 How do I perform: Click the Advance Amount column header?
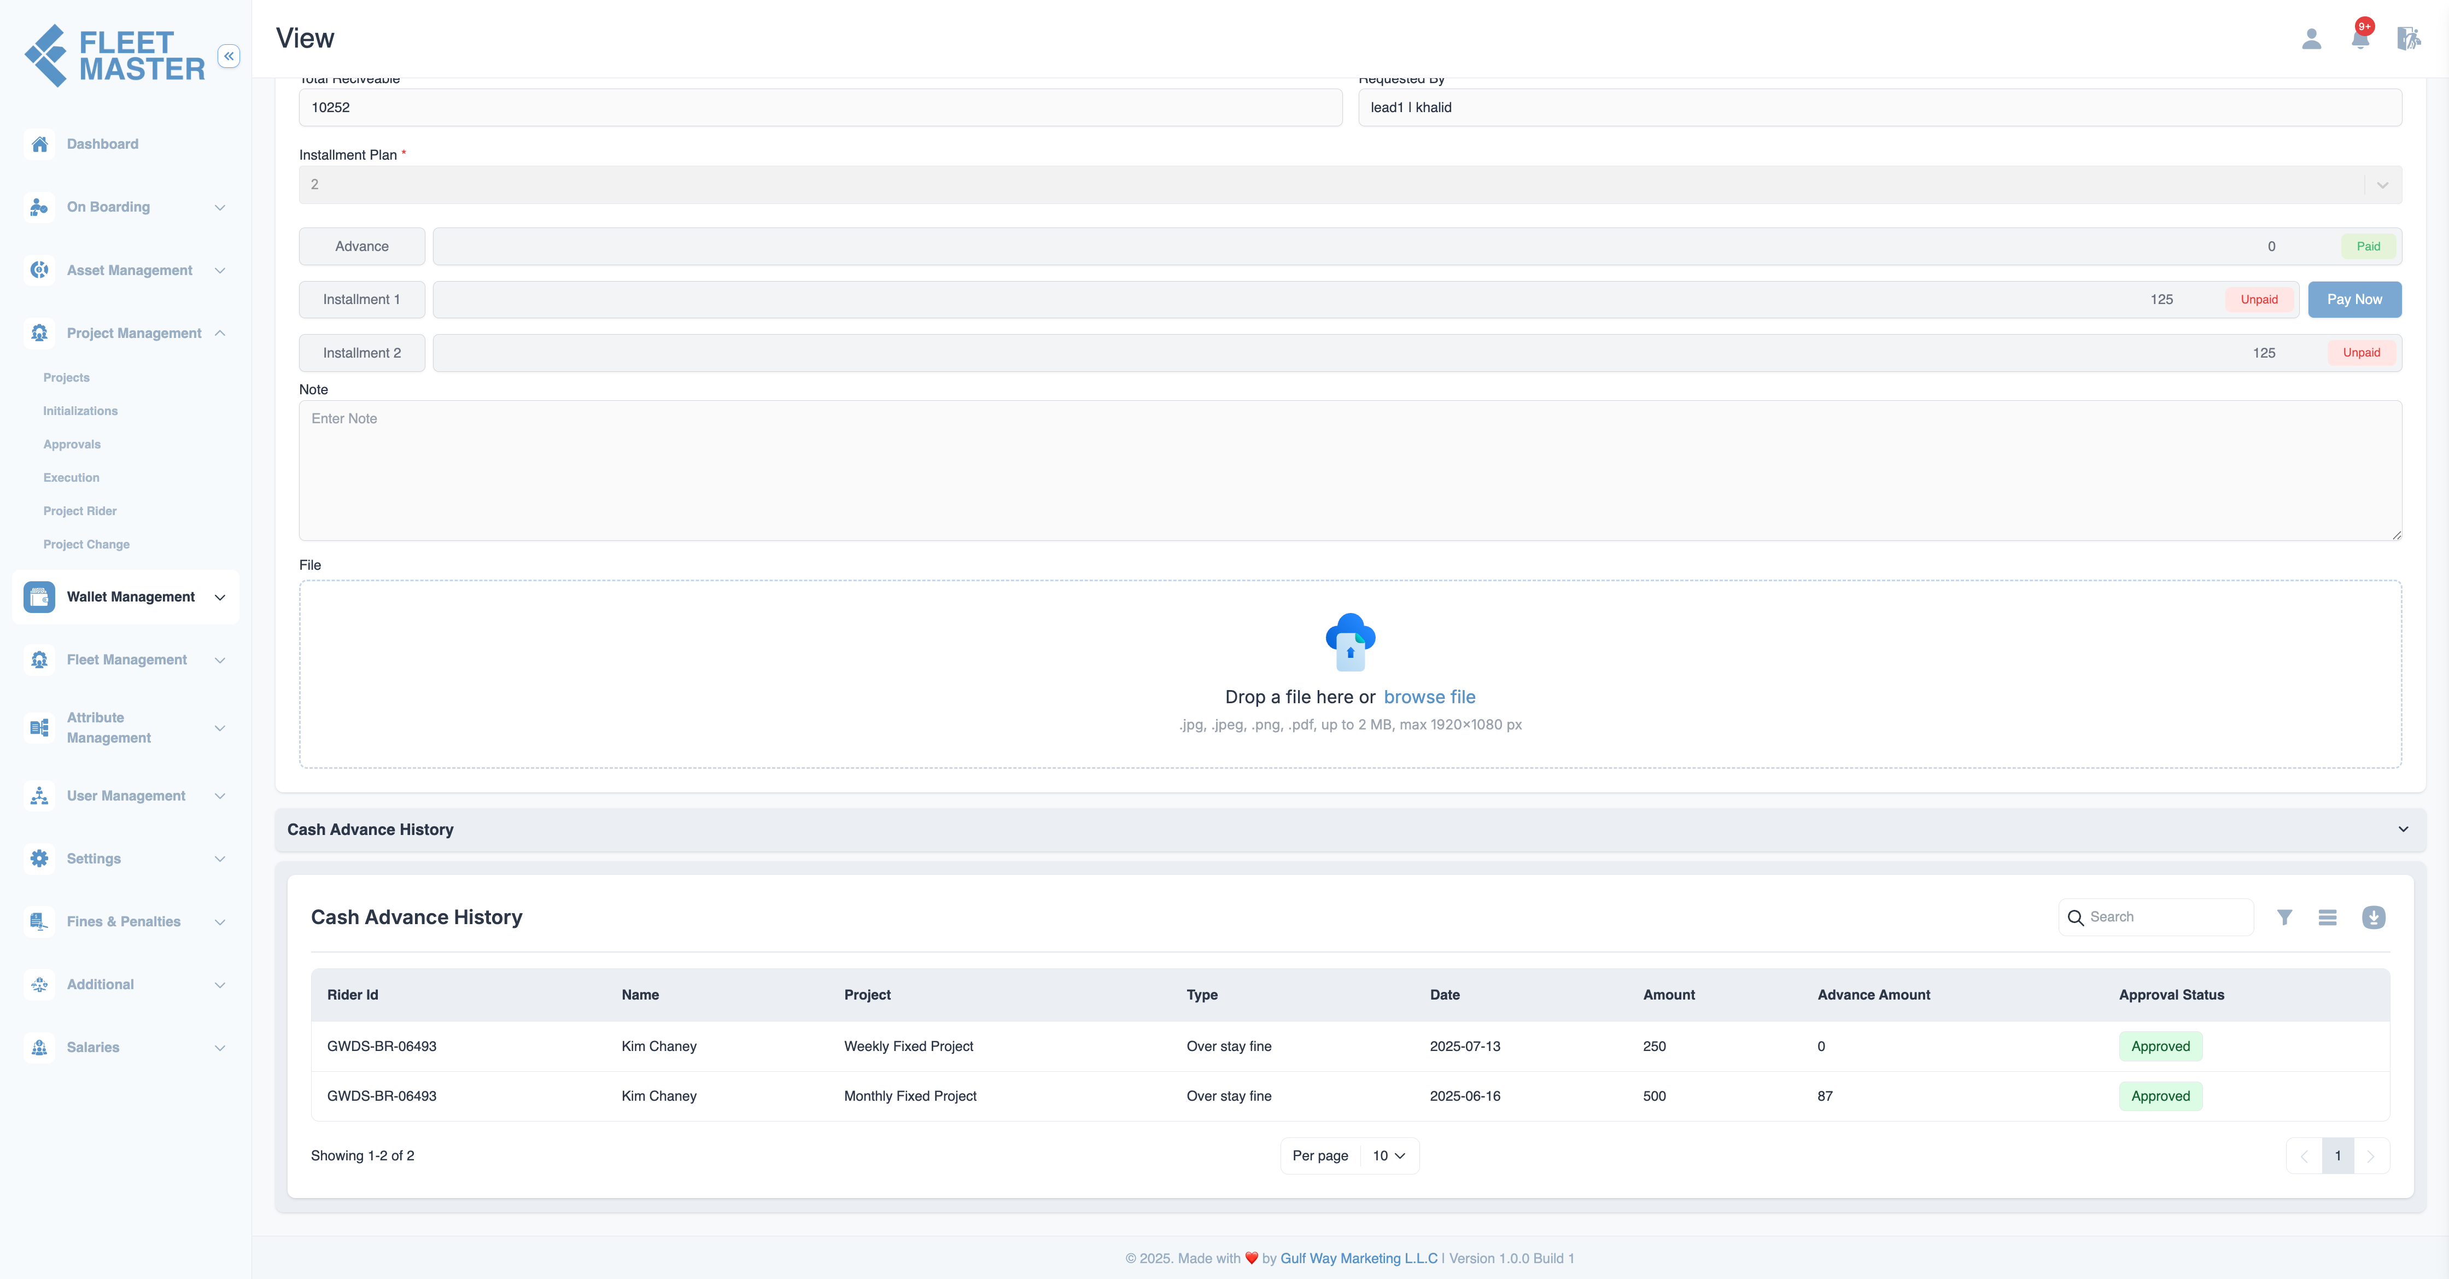point(1873,995)
